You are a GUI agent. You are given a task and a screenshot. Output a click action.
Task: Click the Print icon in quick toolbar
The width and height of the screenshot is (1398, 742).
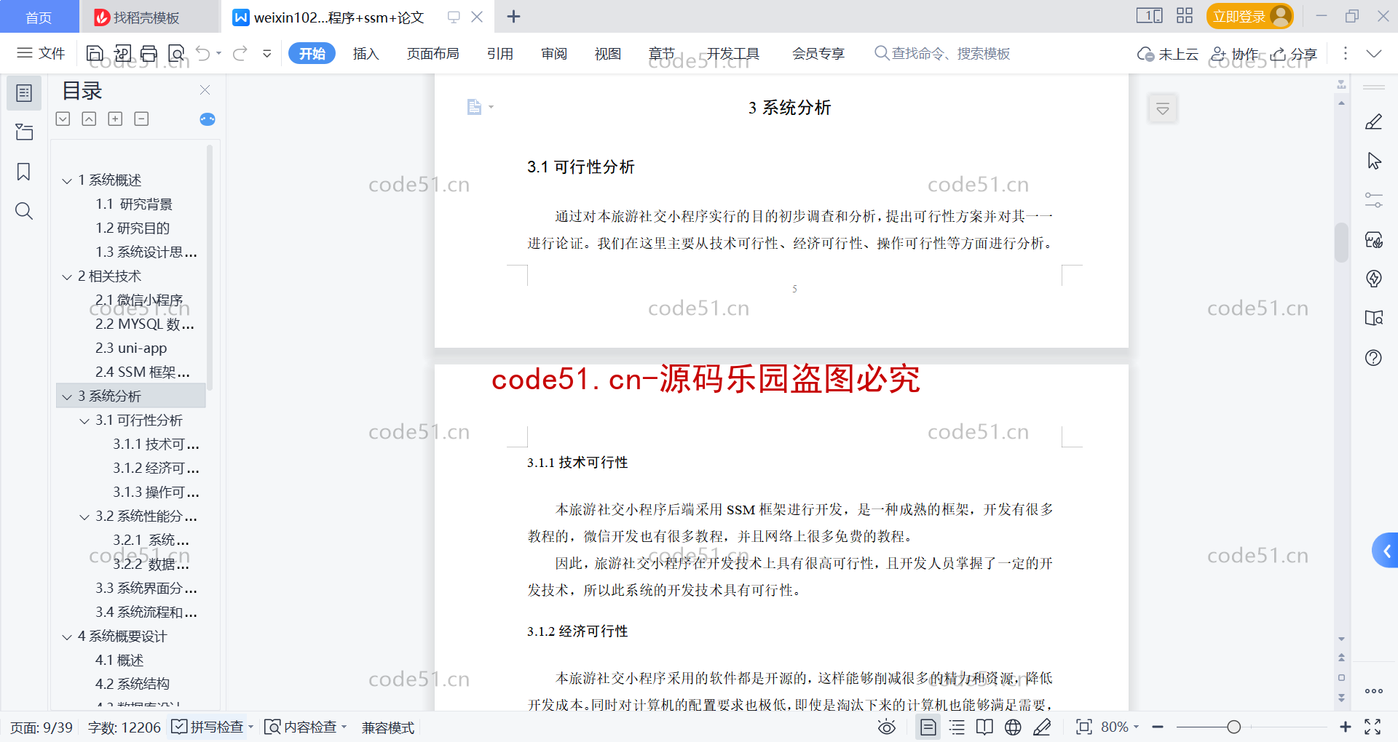(x=149, y=53)
